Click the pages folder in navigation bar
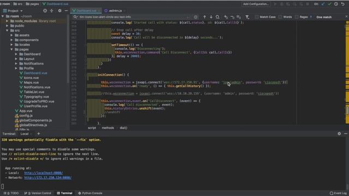This screenshot has width=349, height=196. coord(33,4)
